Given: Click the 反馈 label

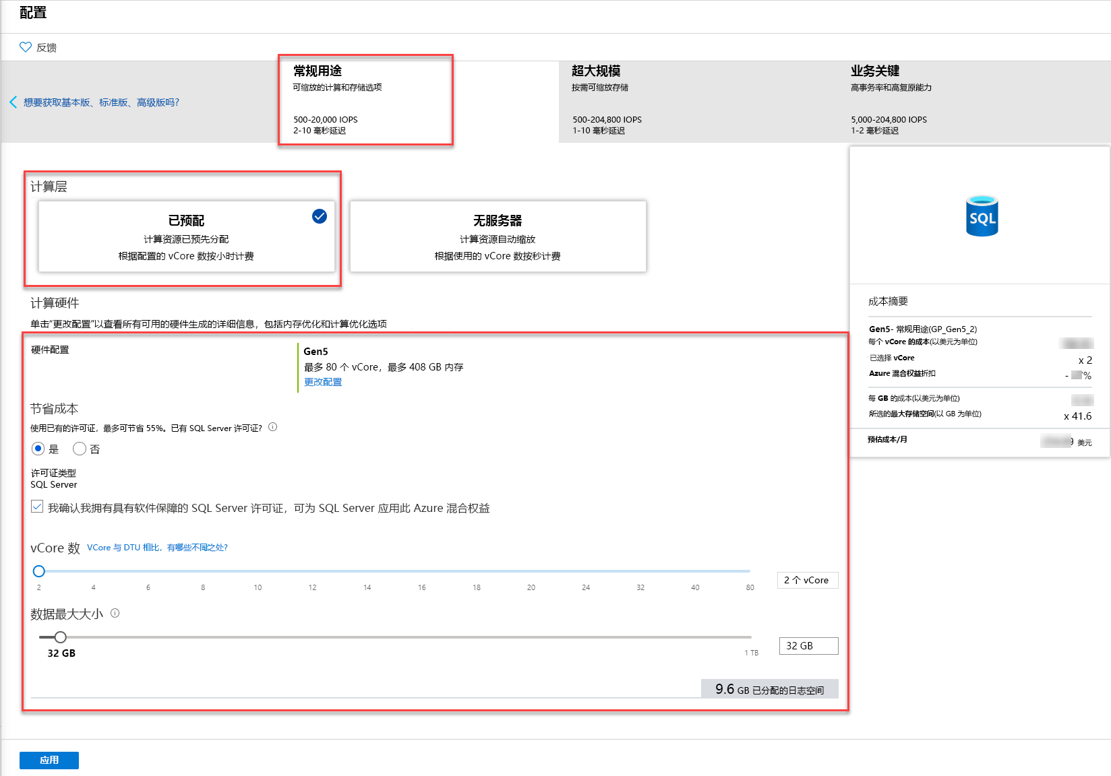Looking at the screenshot, I should [x=47, y=47].
